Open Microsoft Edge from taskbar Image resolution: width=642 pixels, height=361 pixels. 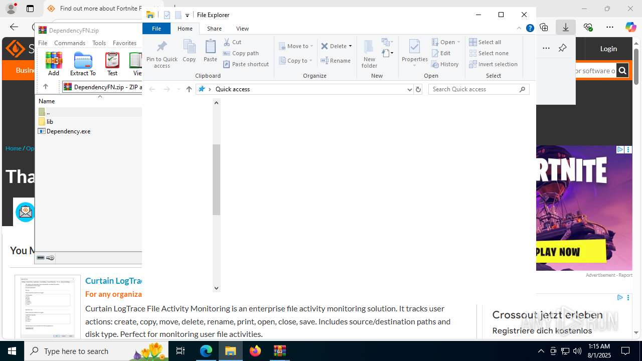(206, 351)
